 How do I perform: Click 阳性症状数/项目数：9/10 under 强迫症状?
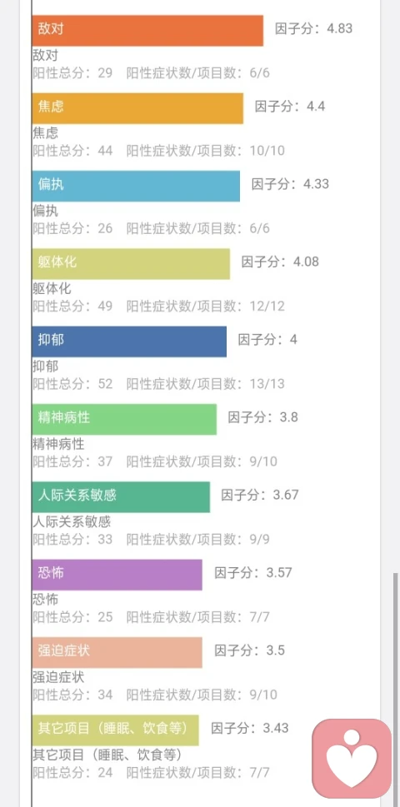tap(202, 695)
